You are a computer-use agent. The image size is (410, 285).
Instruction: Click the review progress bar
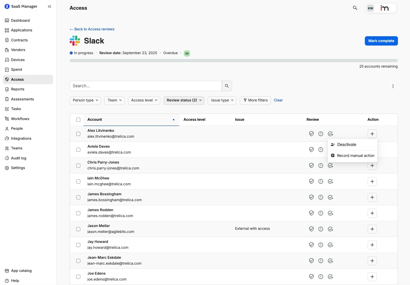(x=233, y=60)
